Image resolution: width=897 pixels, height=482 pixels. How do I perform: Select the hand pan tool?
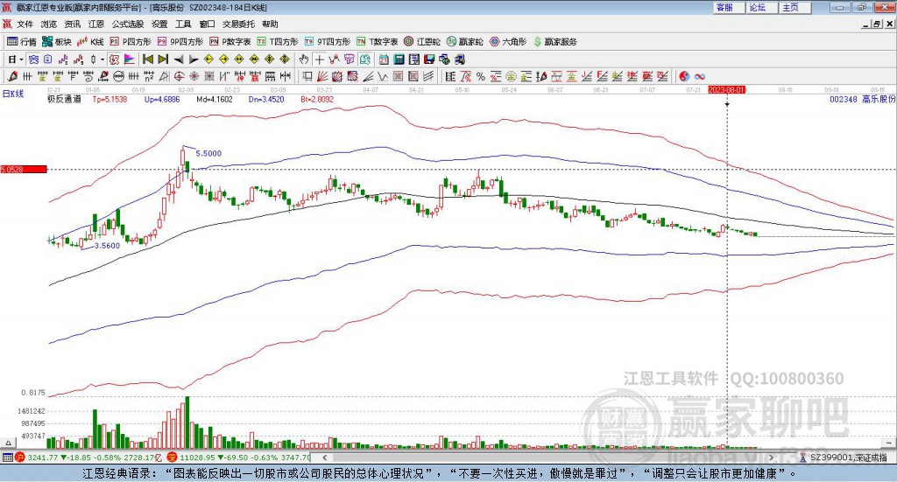[x=304, y=59]
